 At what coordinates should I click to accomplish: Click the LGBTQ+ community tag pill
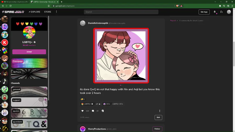(87, 104)
